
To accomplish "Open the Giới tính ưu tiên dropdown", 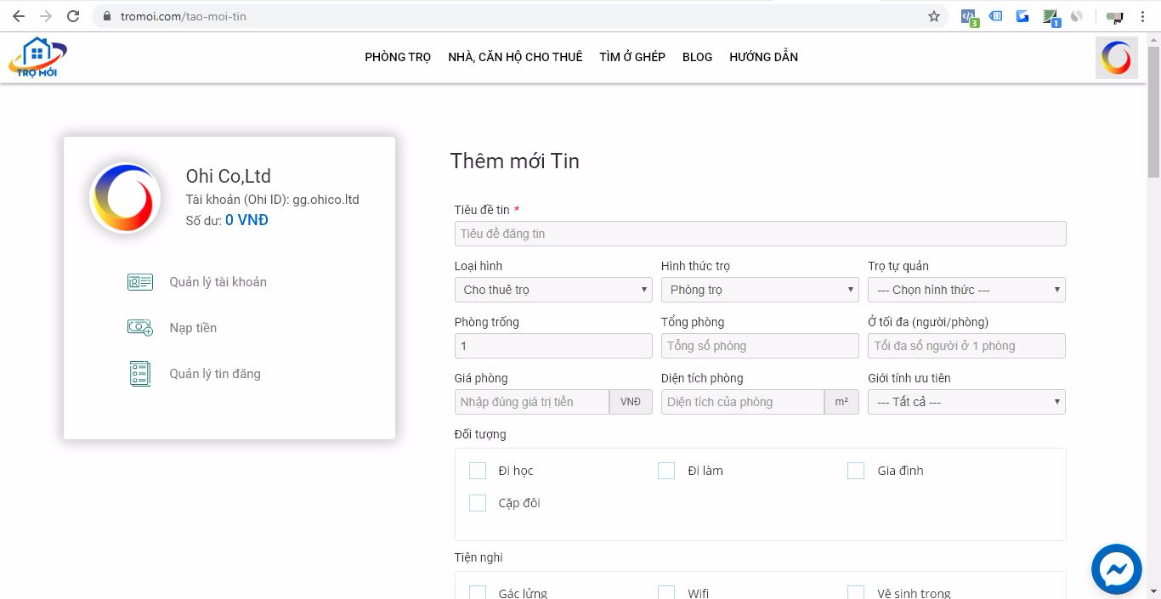I will point(966,402).
